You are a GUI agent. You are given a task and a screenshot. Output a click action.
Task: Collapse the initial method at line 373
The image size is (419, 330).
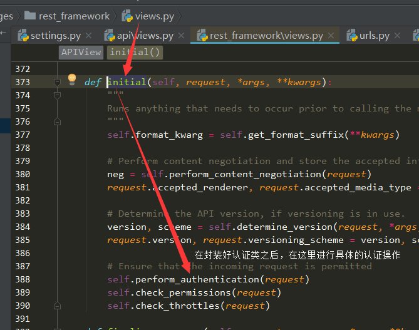57,82
